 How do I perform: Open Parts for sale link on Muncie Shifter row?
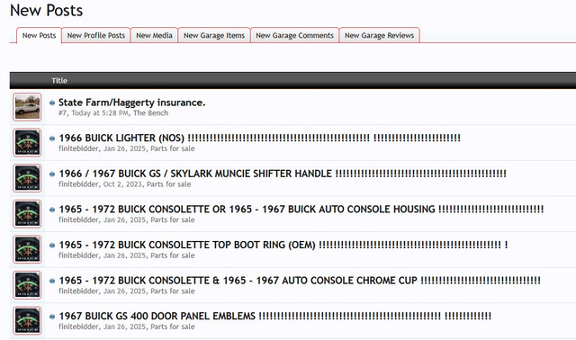tap(168, 184)
